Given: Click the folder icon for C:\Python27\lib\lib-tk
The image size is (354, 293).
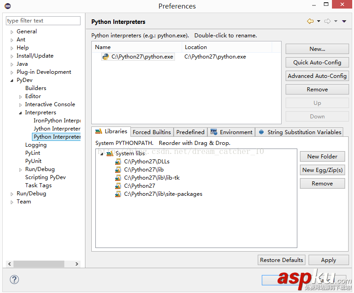Looking at the screenshot, I should pyautogui.click(x=118, y=178).
